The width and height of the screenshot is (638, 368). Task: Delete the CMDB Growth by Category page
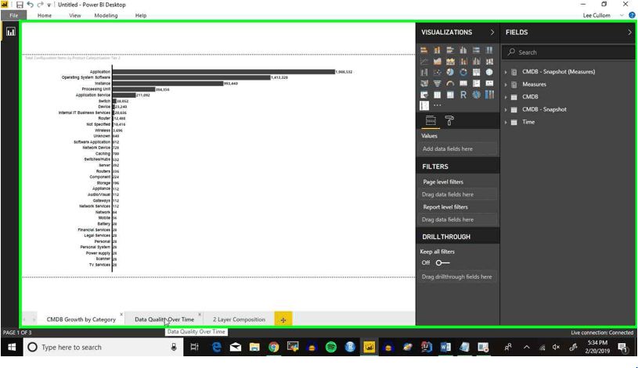121,314
